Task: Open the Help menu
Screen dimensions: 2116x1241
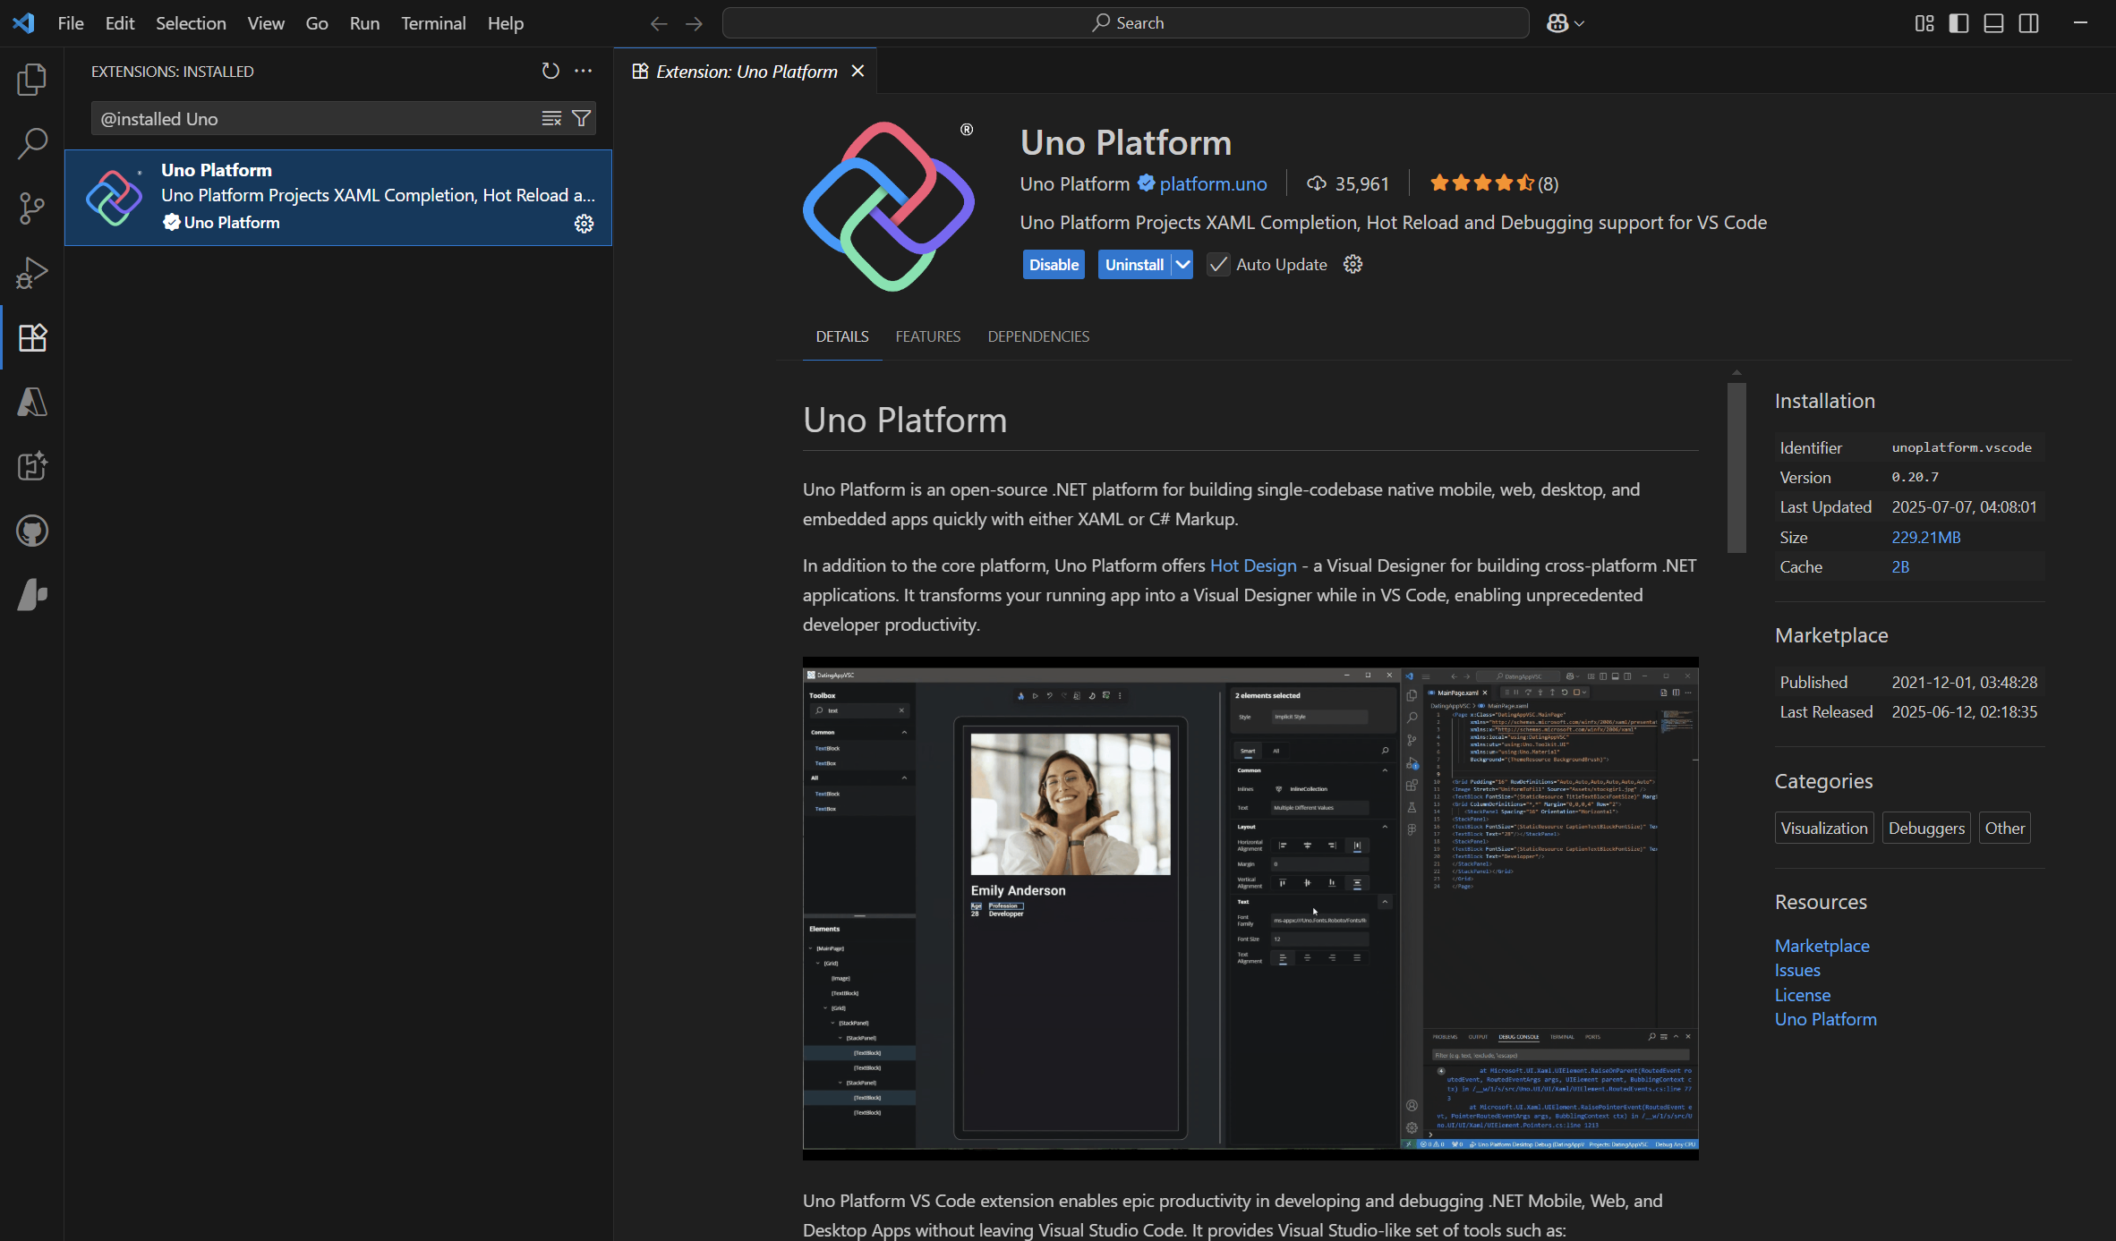Action: (x=506, y=23)
